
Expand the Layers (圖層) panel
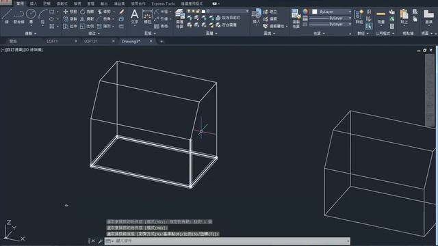click(211, 33)
